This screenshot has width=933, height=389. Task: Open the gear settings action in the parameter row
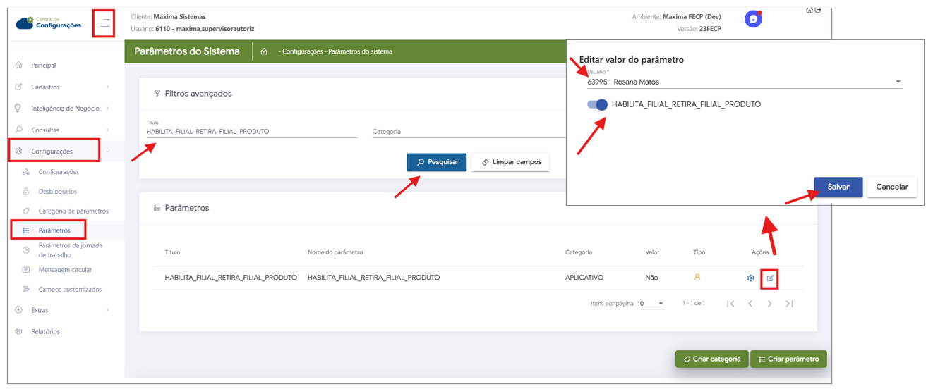pyautogui.click(x=750, y=278)
